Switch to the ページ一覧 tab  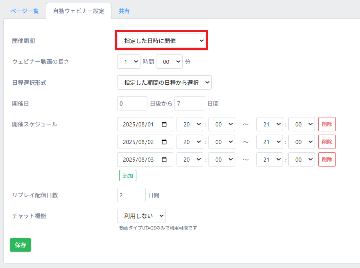[x=25, y=11]
